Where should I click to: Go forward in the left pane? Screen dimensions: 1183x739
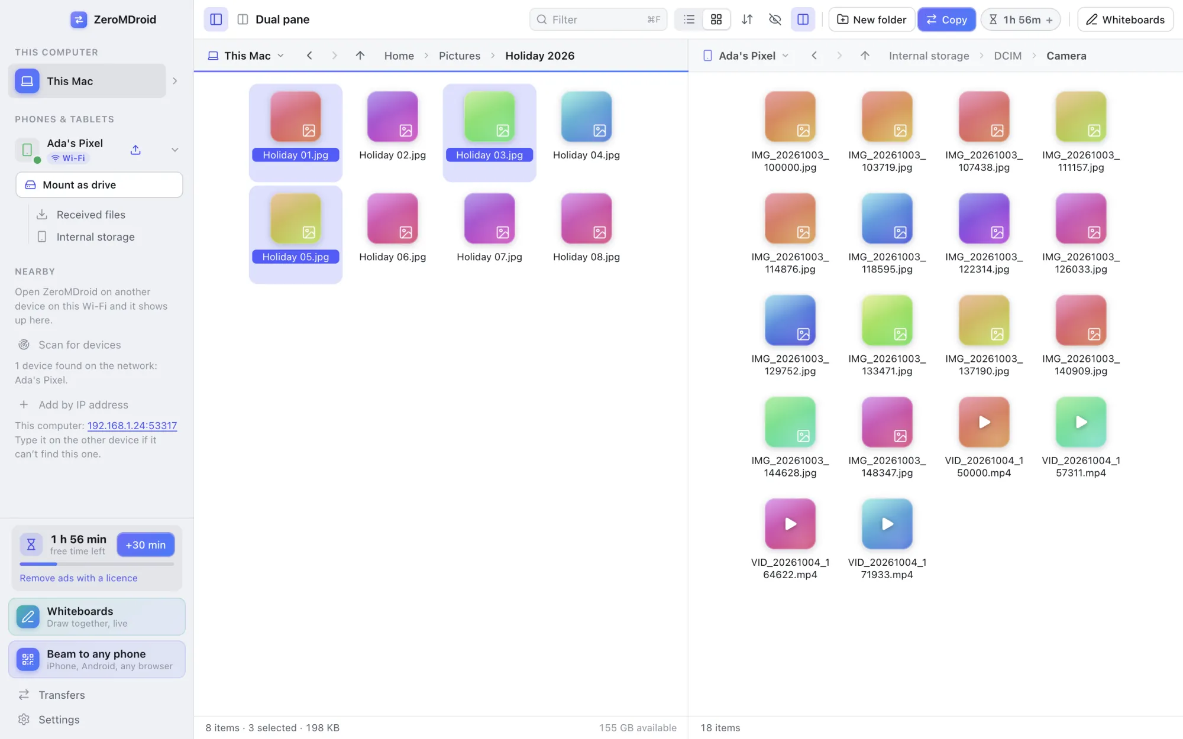[335, 56]
